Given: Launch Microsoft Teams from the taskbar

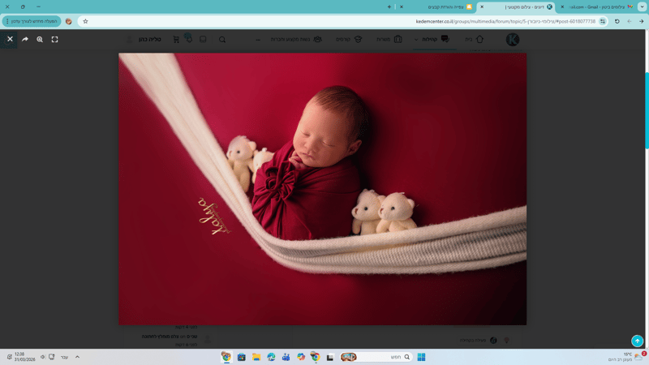Looking at the screenshot, I should click(286, 357).
